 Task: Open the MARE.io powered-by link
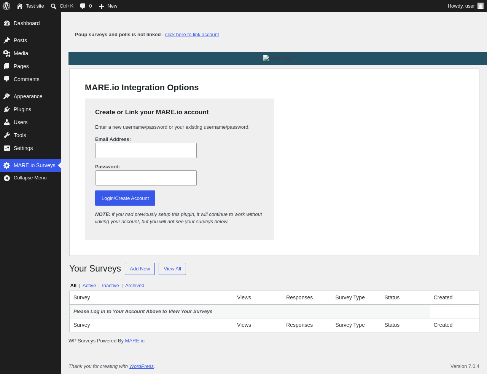(135, 341)
